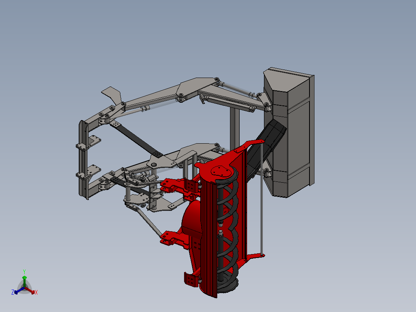Click the Y axis label
The image size is (416, 312).
(24, 271)
